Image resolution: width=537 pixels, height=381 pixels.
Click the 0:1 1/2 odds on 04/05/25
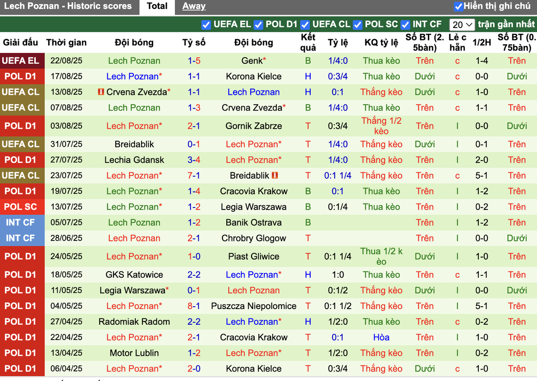338,306
